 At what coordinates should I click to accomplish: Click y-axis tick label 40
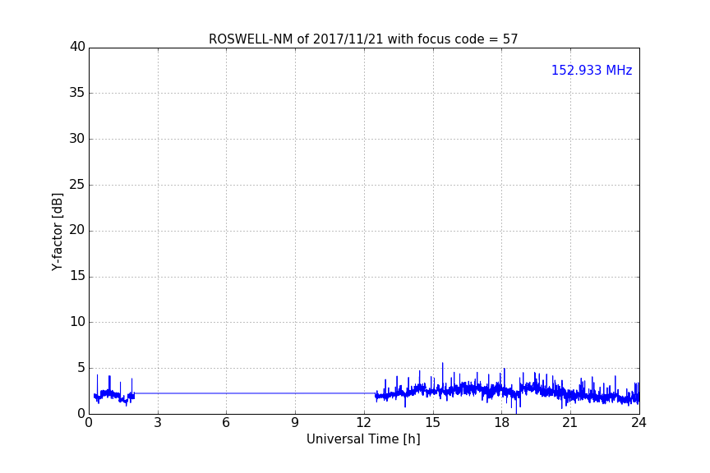77,47
